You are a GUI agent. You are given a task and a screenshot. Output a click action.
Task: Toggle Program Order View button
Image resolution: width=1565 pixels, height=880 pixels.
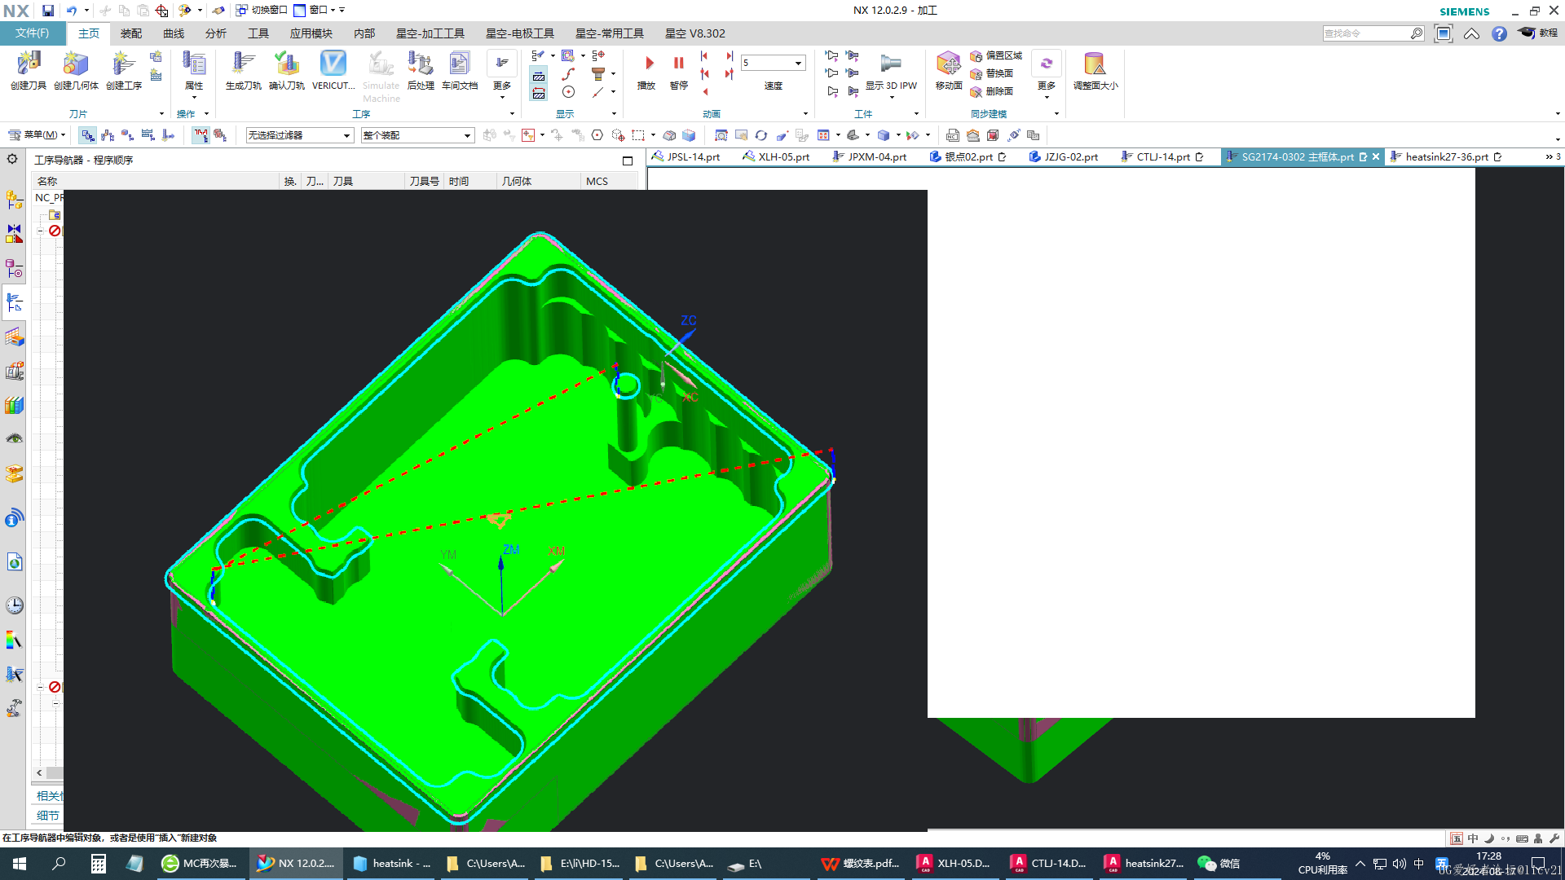tap(88, 135)
